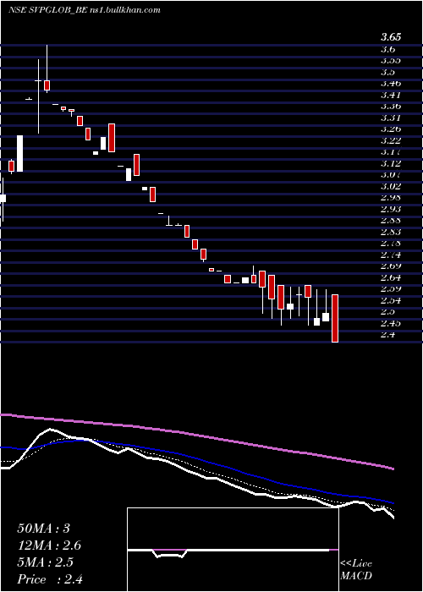Click the 5MA : 2.5 readout
The width and height of the screenshot is (423, 592).
pyautogui.click(x=47, y=562)
